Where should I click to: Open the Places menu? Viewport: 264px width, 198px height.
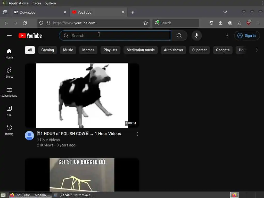tap(36, 3)
